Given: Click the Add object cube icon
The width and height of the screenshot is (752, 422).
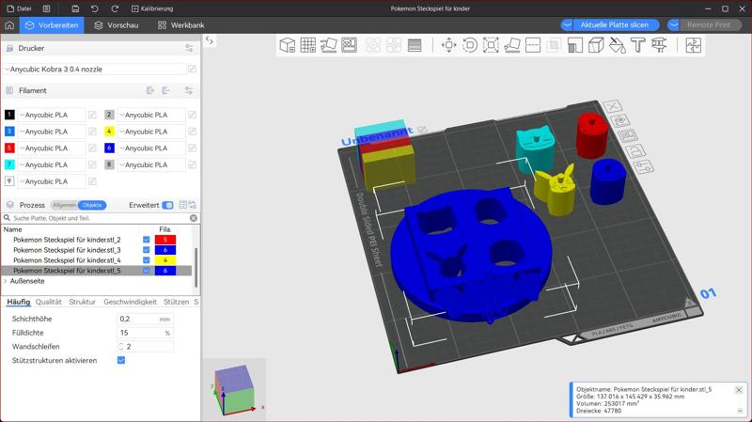Looking at the screenshot, I should tap(288, 45).
